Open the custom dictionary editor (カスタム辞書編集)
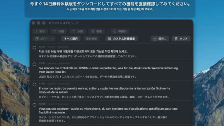Screen dimensions: 224x126 (121, 39)
